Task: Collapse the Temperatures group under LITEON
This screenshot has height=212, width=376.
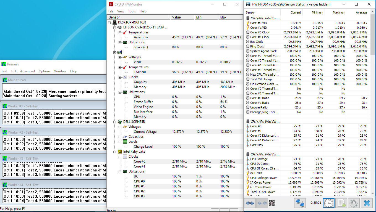Action: click(x=120, y=32)
